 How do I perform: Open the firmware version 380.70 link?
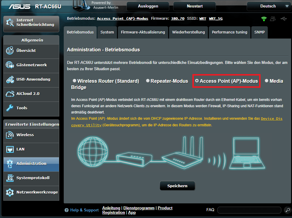(x=178, y=19)
